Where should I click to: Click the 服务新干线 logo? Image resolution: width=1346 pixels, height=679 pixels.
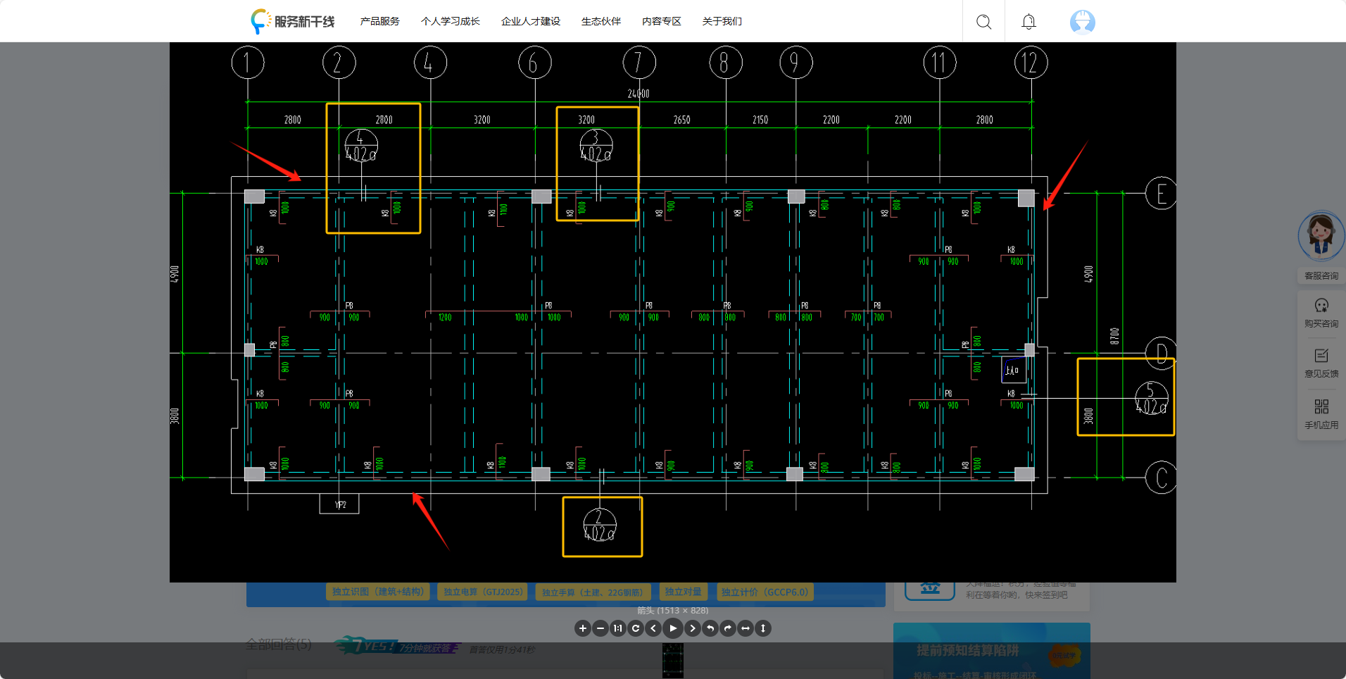[293, 21]
